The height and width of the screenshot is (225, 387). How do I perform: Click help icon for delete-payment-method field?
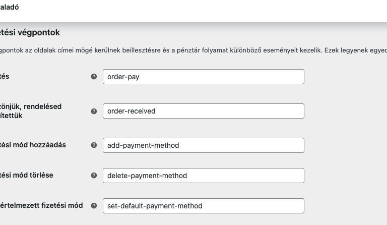pos(94,176)
